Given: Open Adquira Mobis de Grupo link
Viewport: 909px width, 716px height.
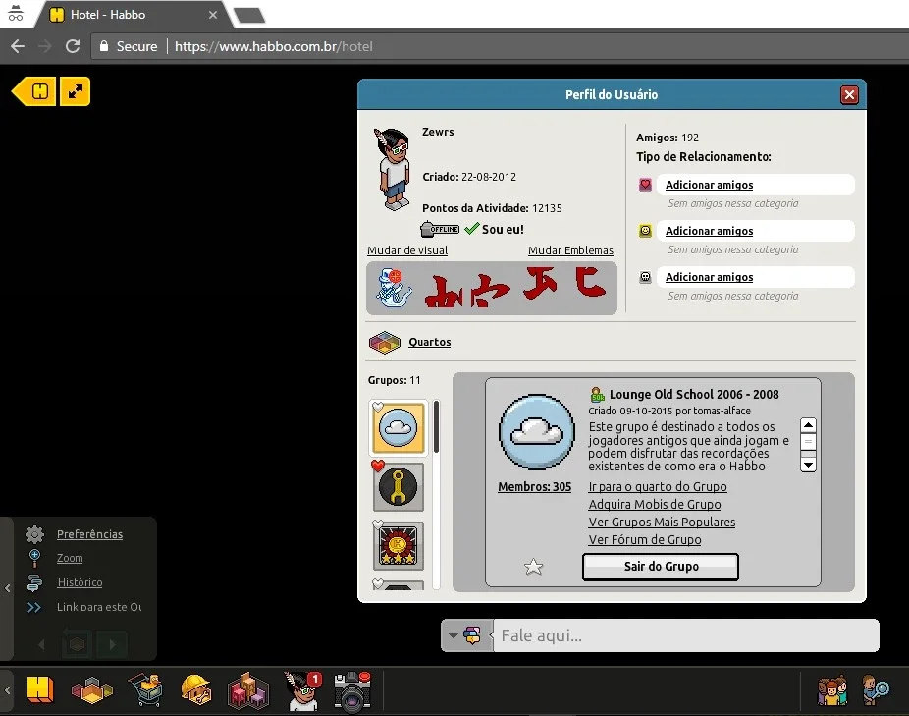Looking at the screenshot, I should [655, 504].
